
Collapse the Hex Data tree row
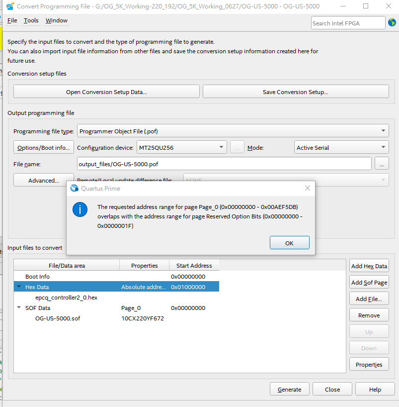pyautogui.click(x=19, y=286)
